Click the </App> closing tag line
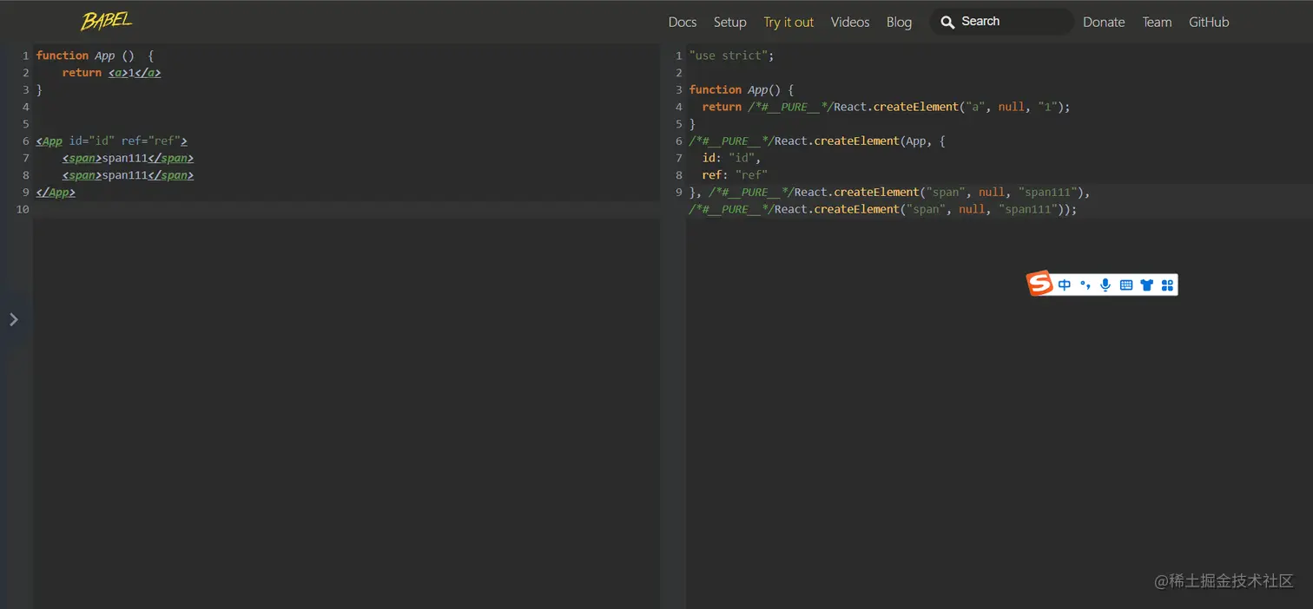Image resolution: width=1313 pixels, height=609 pixels. click(x=56, y=192)
